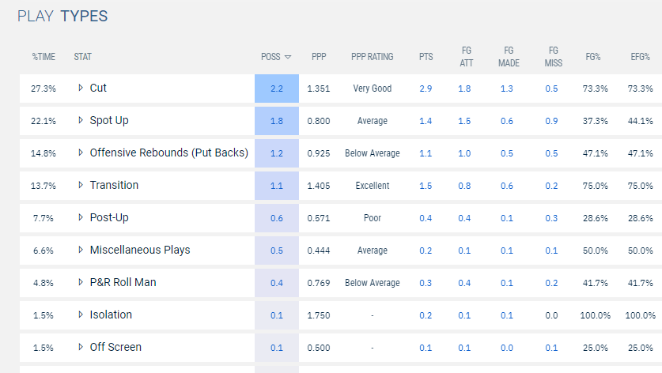The width and height of the screenshot is (662, 373).
Task: Select the Cut row label
Action: coord(98,88)
